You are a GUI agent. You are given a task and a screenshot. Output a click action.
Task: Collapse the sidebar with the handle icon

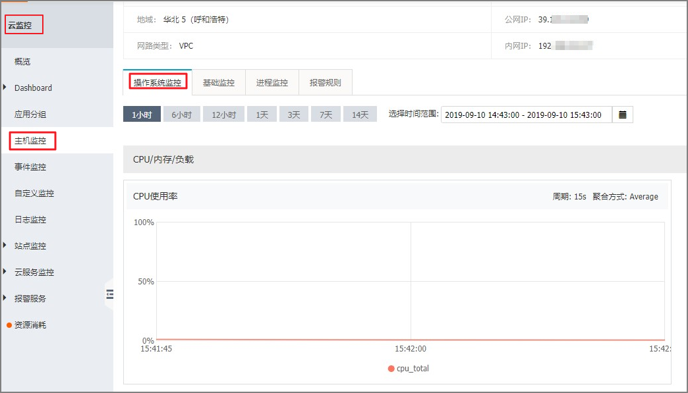pos(109,294)
